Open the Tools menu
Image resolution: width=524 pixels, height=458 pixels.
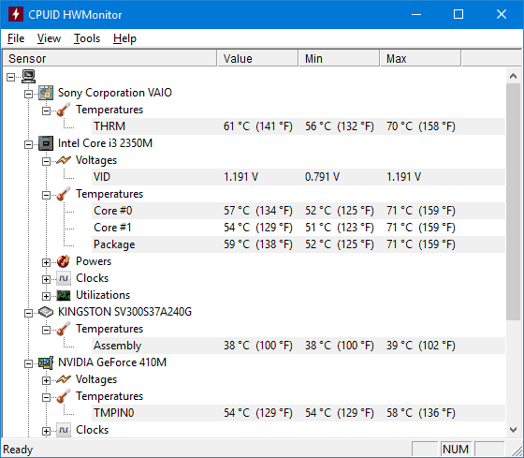click(87, 38)
